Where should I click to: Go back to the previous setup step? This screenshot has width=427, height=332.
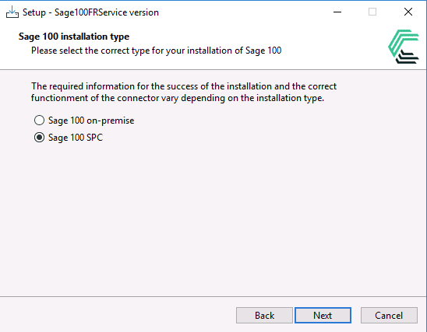tap(264, 315)
